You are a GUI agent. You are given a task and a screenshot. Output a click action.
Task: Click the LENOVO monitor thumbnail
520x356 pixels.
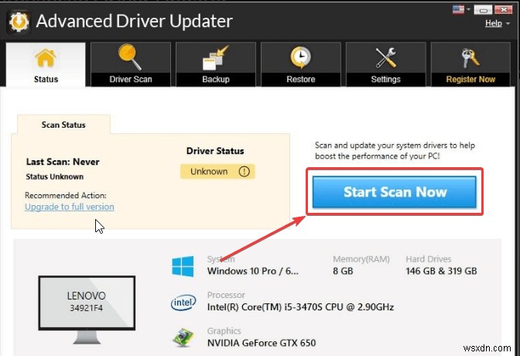pyautogui.click(x=87, y=310)
